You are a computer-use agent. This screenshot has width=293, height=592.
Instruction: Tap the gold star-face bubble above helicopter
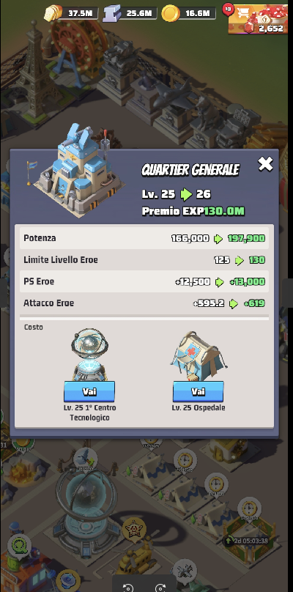133,528
